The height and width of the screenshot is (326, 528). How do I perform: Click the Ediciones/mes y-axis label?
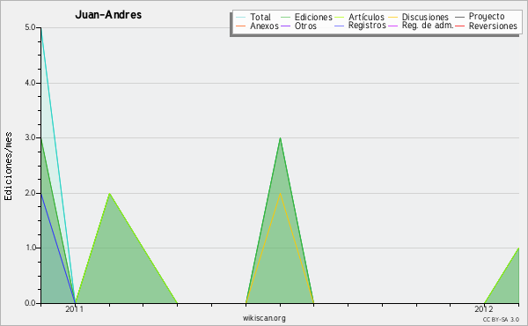click(8, 166)
